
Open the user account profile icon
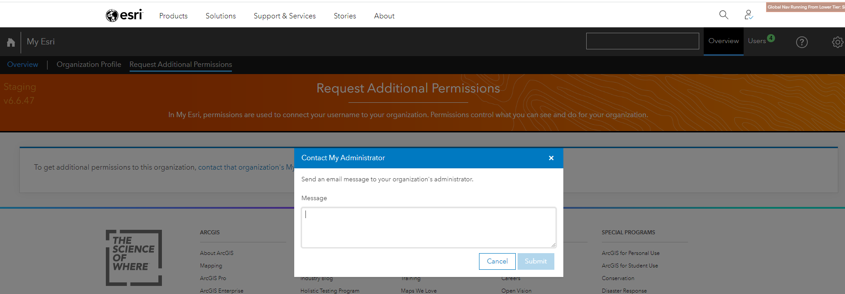point(749,15)
